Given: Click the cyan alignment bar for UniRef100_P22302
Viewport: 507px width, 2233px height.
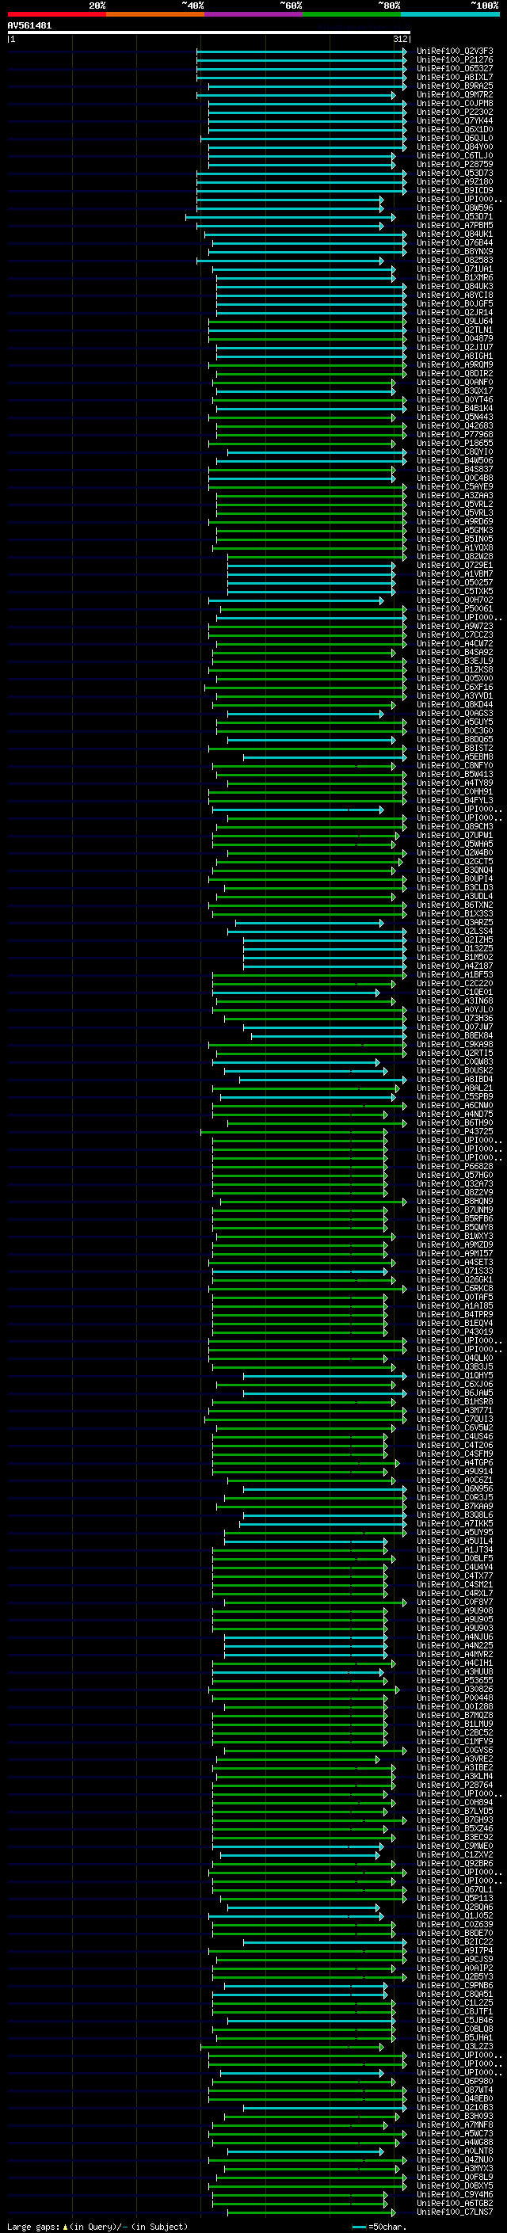Looking at the screenshot, I should point(307,112).
